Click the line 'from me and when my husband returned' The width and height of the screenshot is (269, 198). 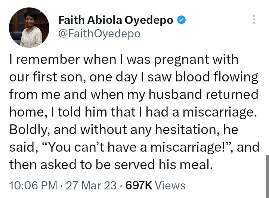tap(133, 95)
